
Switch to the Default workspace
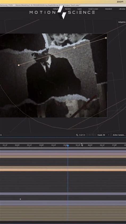pyautogui.click(x=56, y=9)
